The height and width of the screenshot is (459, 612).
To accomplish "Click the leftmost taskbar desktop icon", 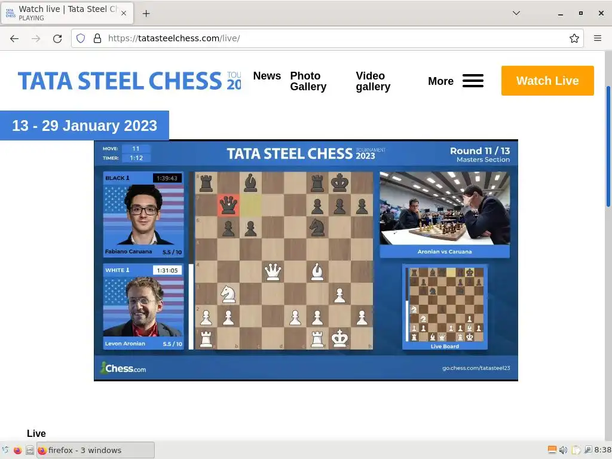I will tap(5, 451).
